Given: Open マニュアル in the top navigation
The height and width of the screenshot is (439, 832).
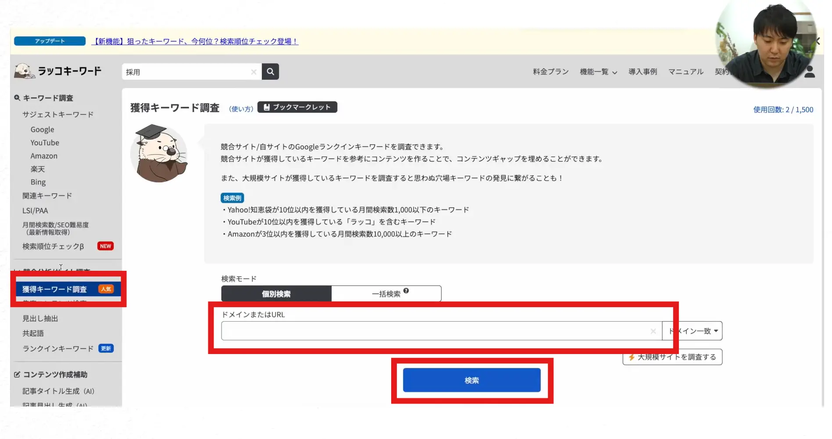Looking at the screenshot, I should click(x=686, y=72).
